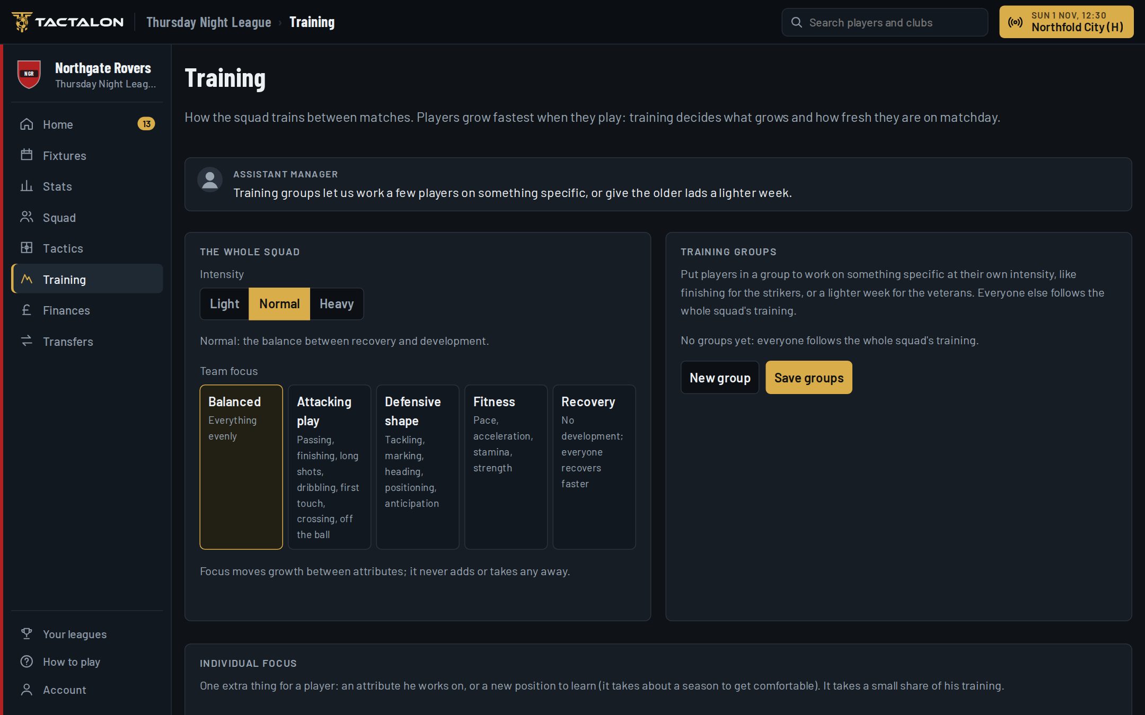Open Transfers in the sidebar
Viewport: 1145px width, 715px height.
[x=87, y=341]
